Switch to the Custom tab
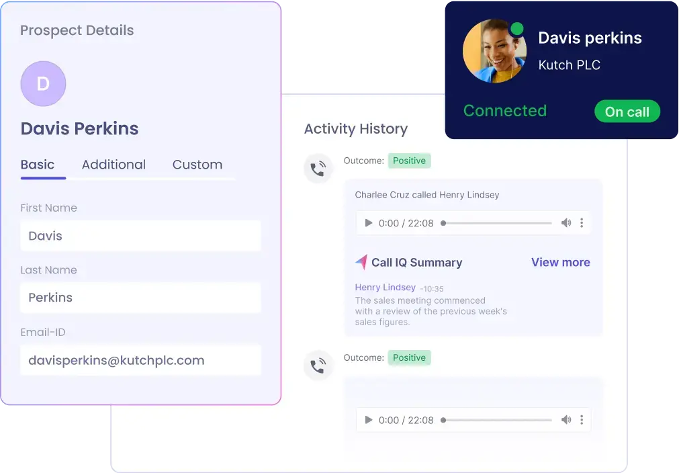679x473 pixels. (197, 165)
